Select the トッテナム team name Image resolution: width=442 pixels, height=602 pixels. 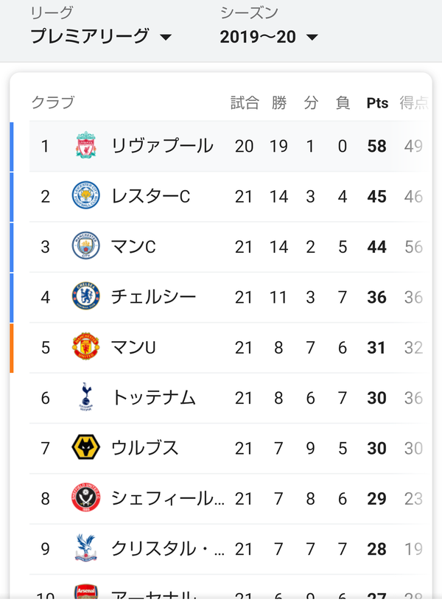153,398
